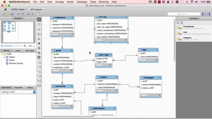This screenshot has height=119, width=212.
Task: Select Views in the catalog tree
Action: [12, 60]
